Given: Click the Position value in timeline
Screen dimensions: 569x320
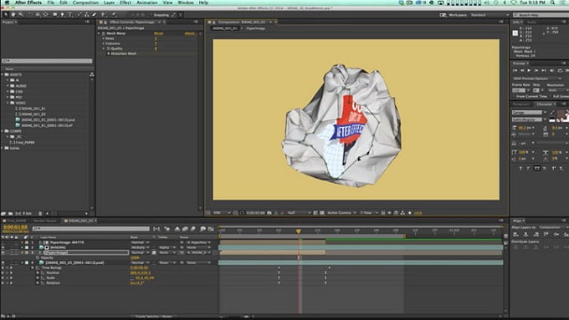Looking at the screenshot, I should pyautogui.click(x=140, y=272).
